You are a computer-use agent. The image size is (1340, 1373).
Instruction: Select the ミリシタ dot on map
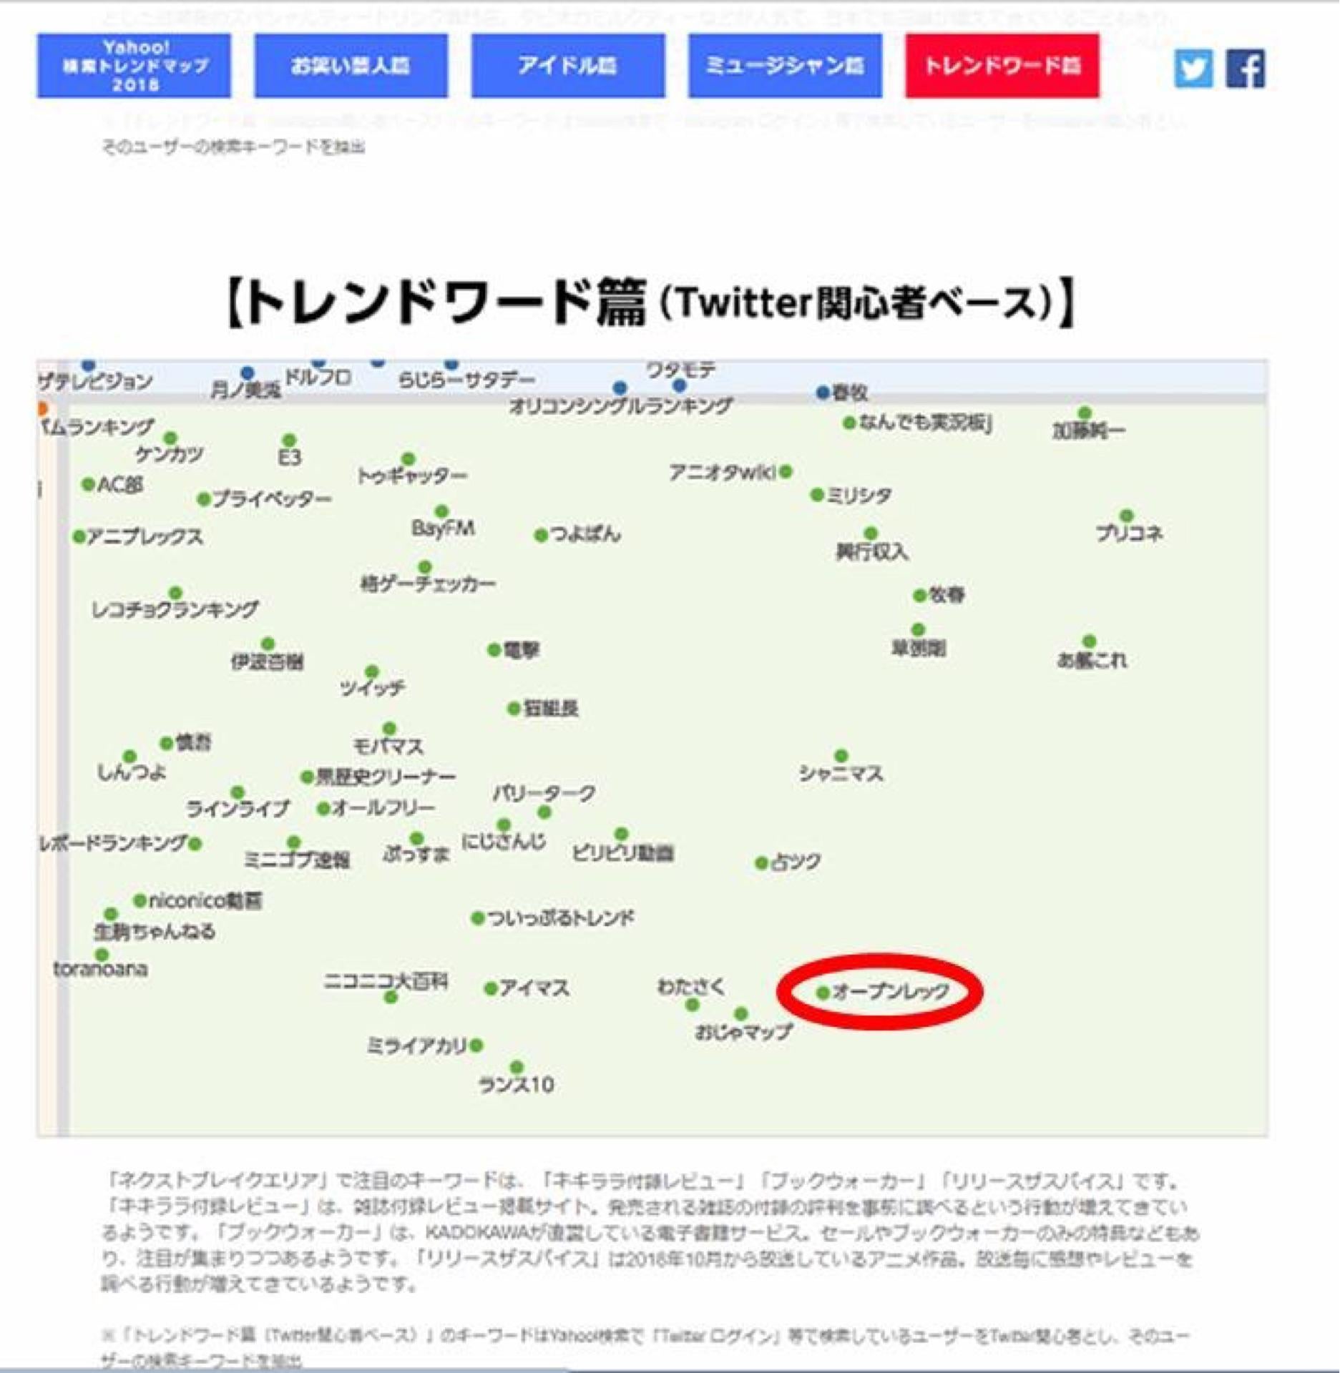coord(817,495)
